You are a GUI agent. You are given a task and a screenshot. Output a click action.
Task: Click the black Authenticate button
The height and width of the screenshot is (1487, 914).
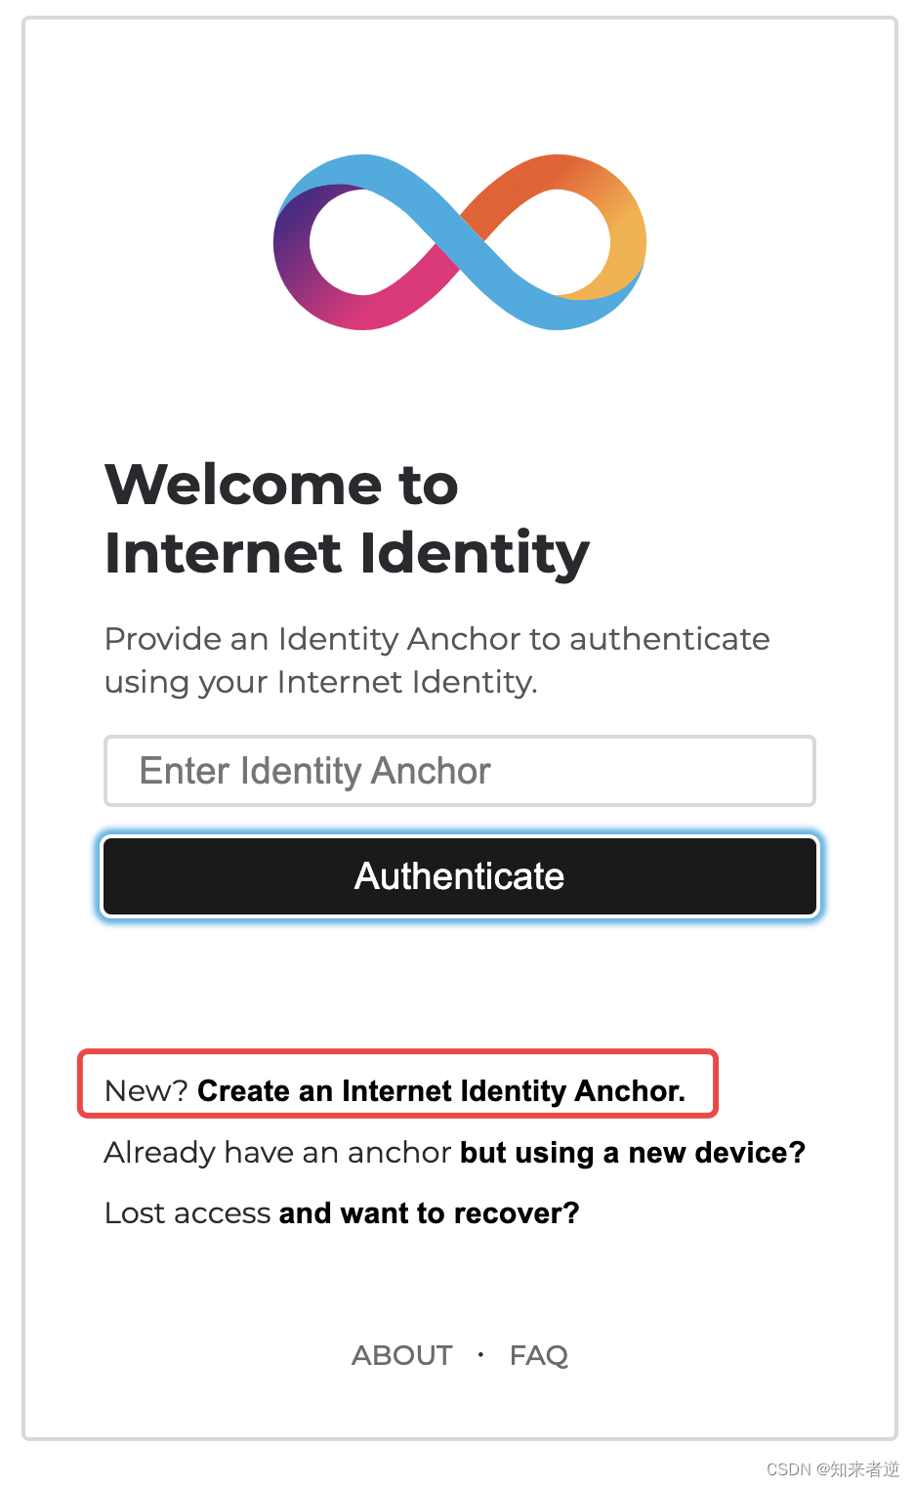[460, 876]
